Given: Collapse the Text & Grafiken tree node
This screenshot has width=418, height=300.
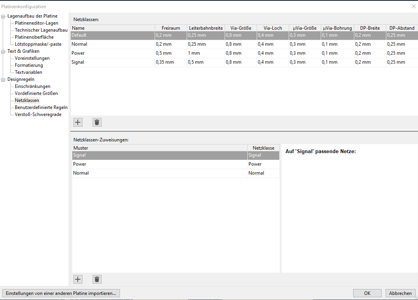Looking at the screenshot, I should coord(3,52).
